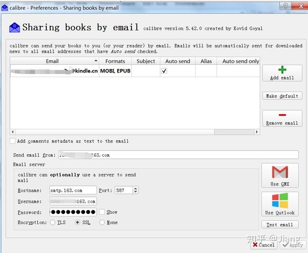
Task: Select SSL encryption radio button
Action: [x=78, y=223]
